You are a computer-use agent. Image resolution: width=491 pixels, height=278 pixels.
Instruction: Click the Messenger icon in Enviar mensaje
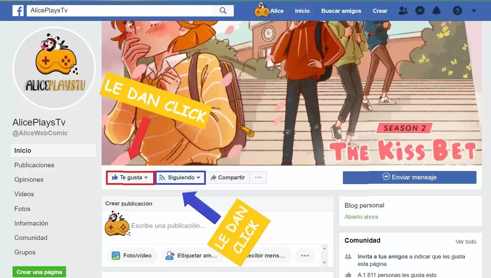coord(386,177)
